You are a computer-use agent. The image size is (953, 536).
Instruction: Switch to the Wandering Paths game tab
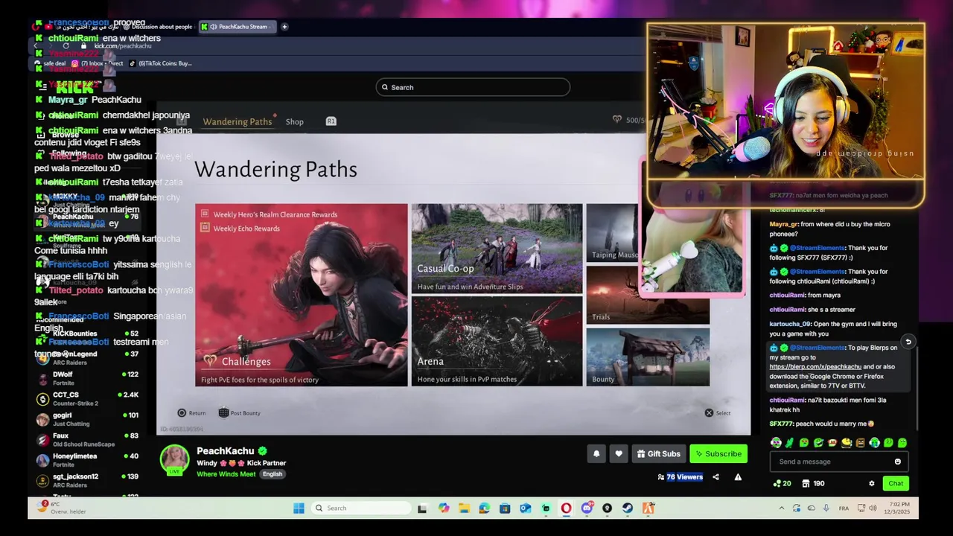tap(238, 121)
